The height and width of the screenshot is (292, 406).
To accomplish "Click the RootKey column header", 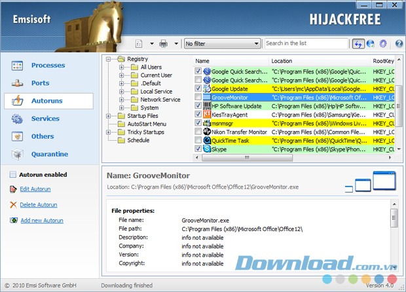I will point(382,61).
